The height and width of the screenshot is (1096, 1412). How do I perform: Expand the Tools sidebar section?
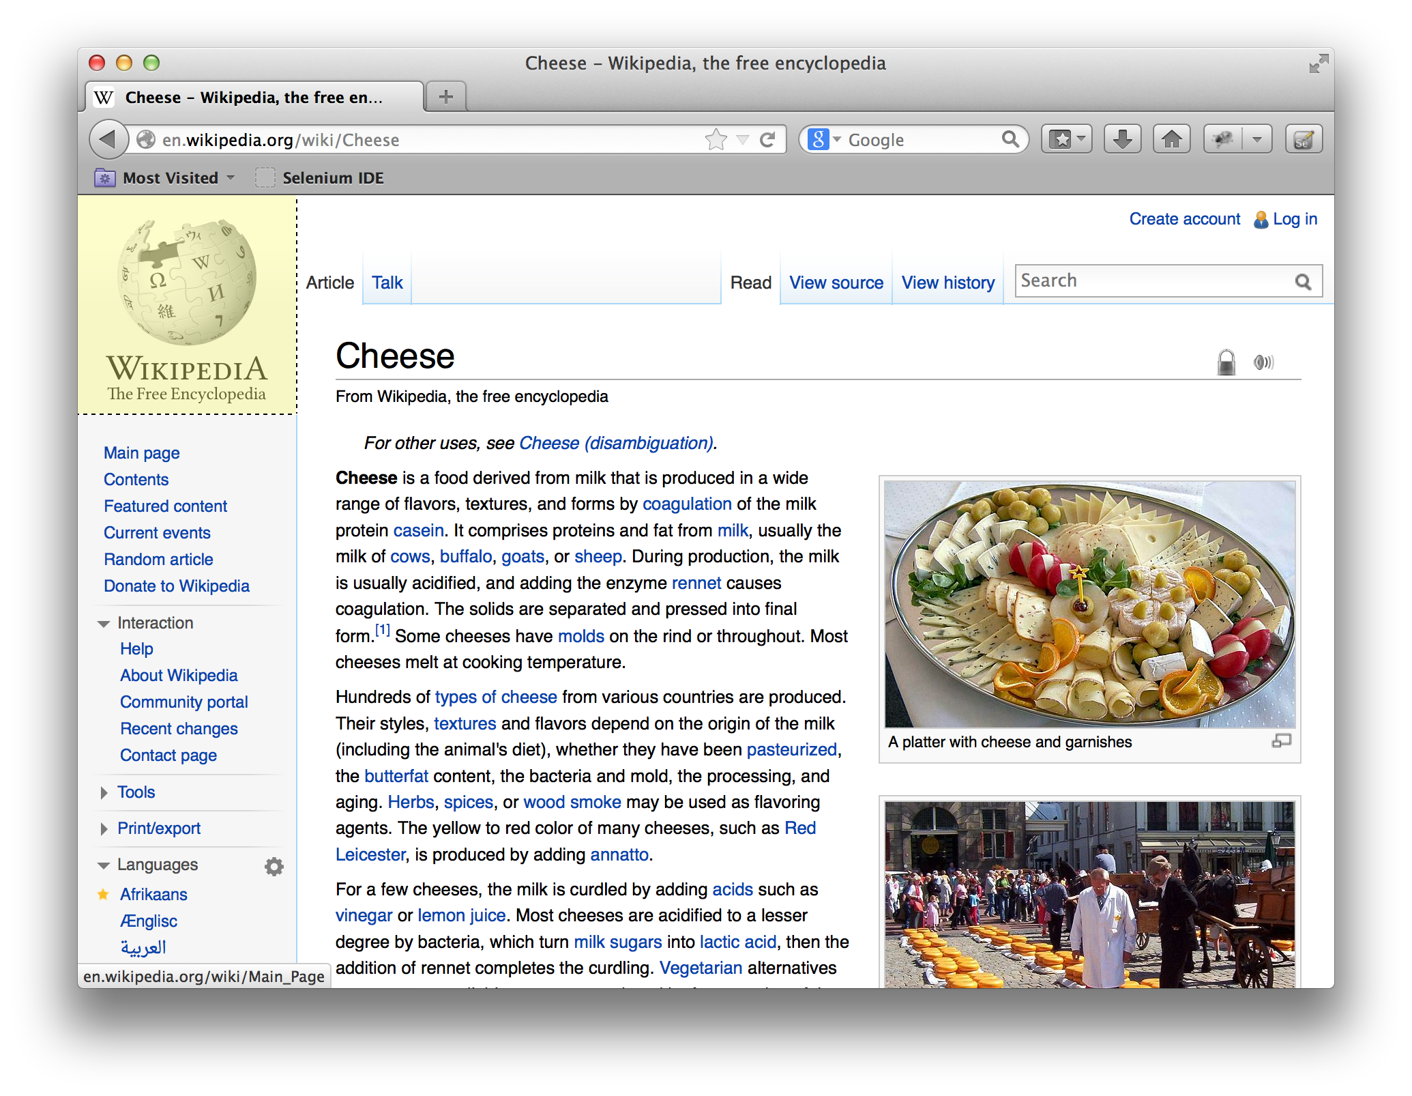104,792
